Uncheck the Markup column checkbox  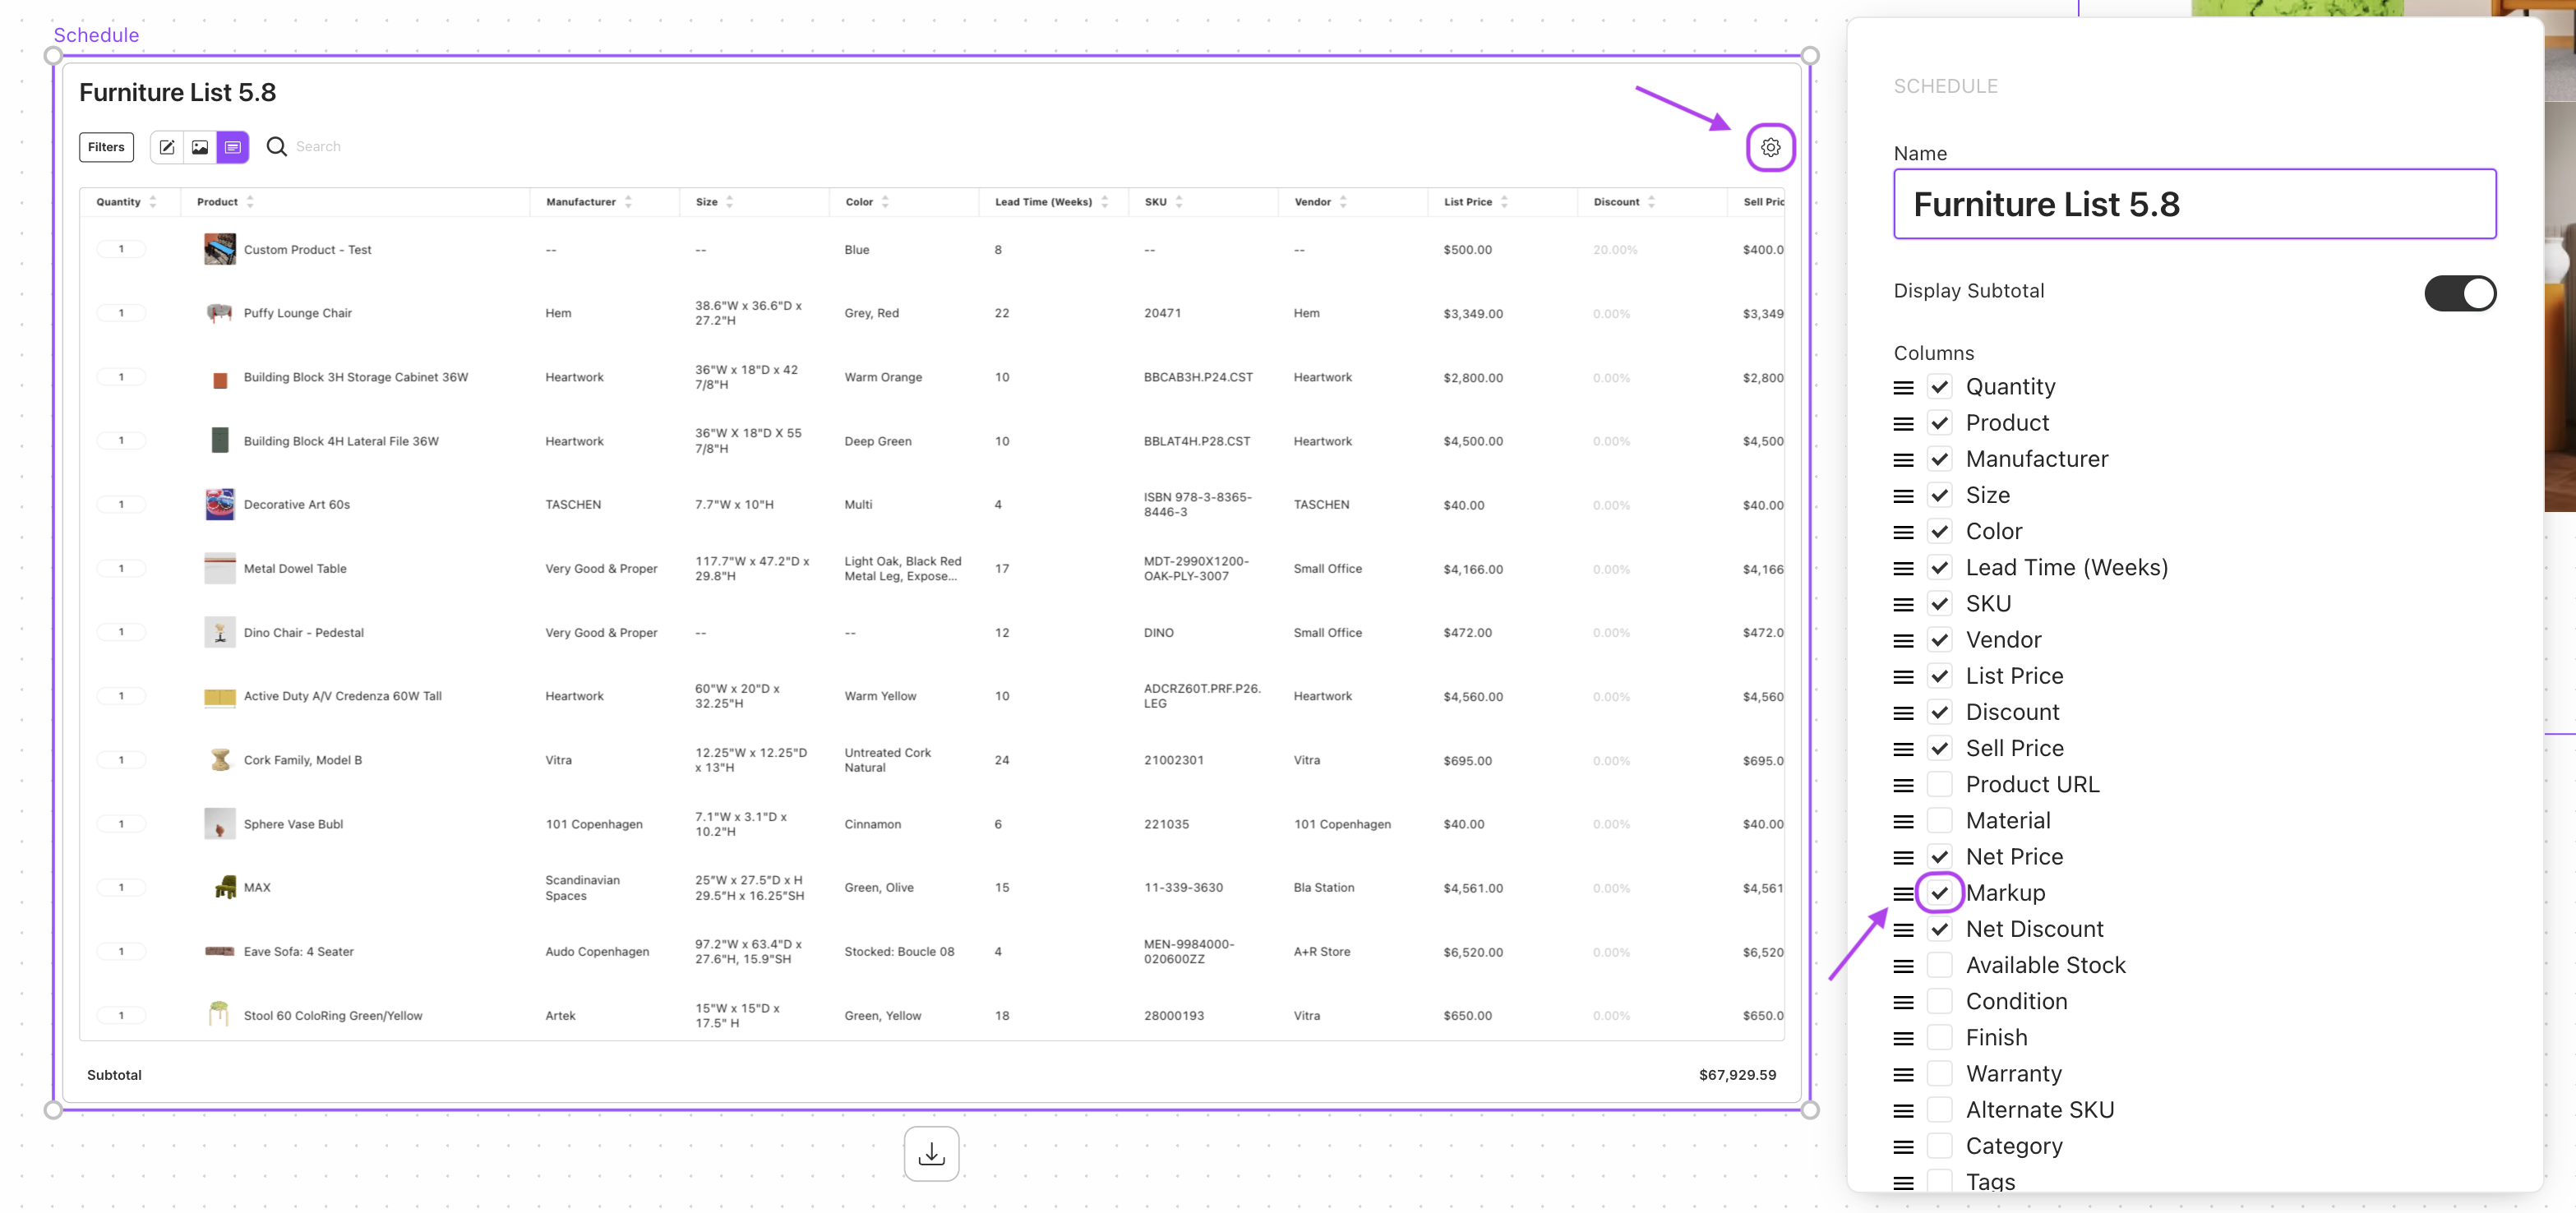[1939, 893]
